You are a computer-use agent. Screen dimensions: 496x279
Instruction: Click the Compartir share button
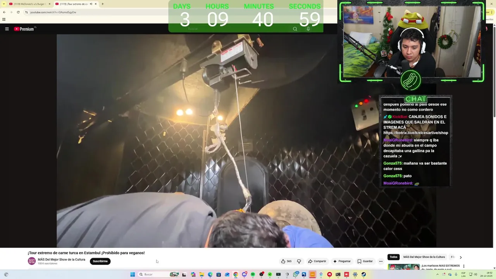pos(317,261)
